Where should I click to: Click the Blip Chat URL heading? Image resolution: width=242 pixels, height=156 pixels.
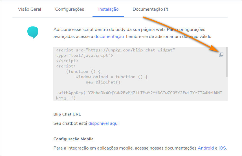[67, 114]
